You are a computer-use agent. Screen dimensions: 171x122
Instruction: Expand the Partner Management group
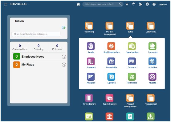point(109,26)
